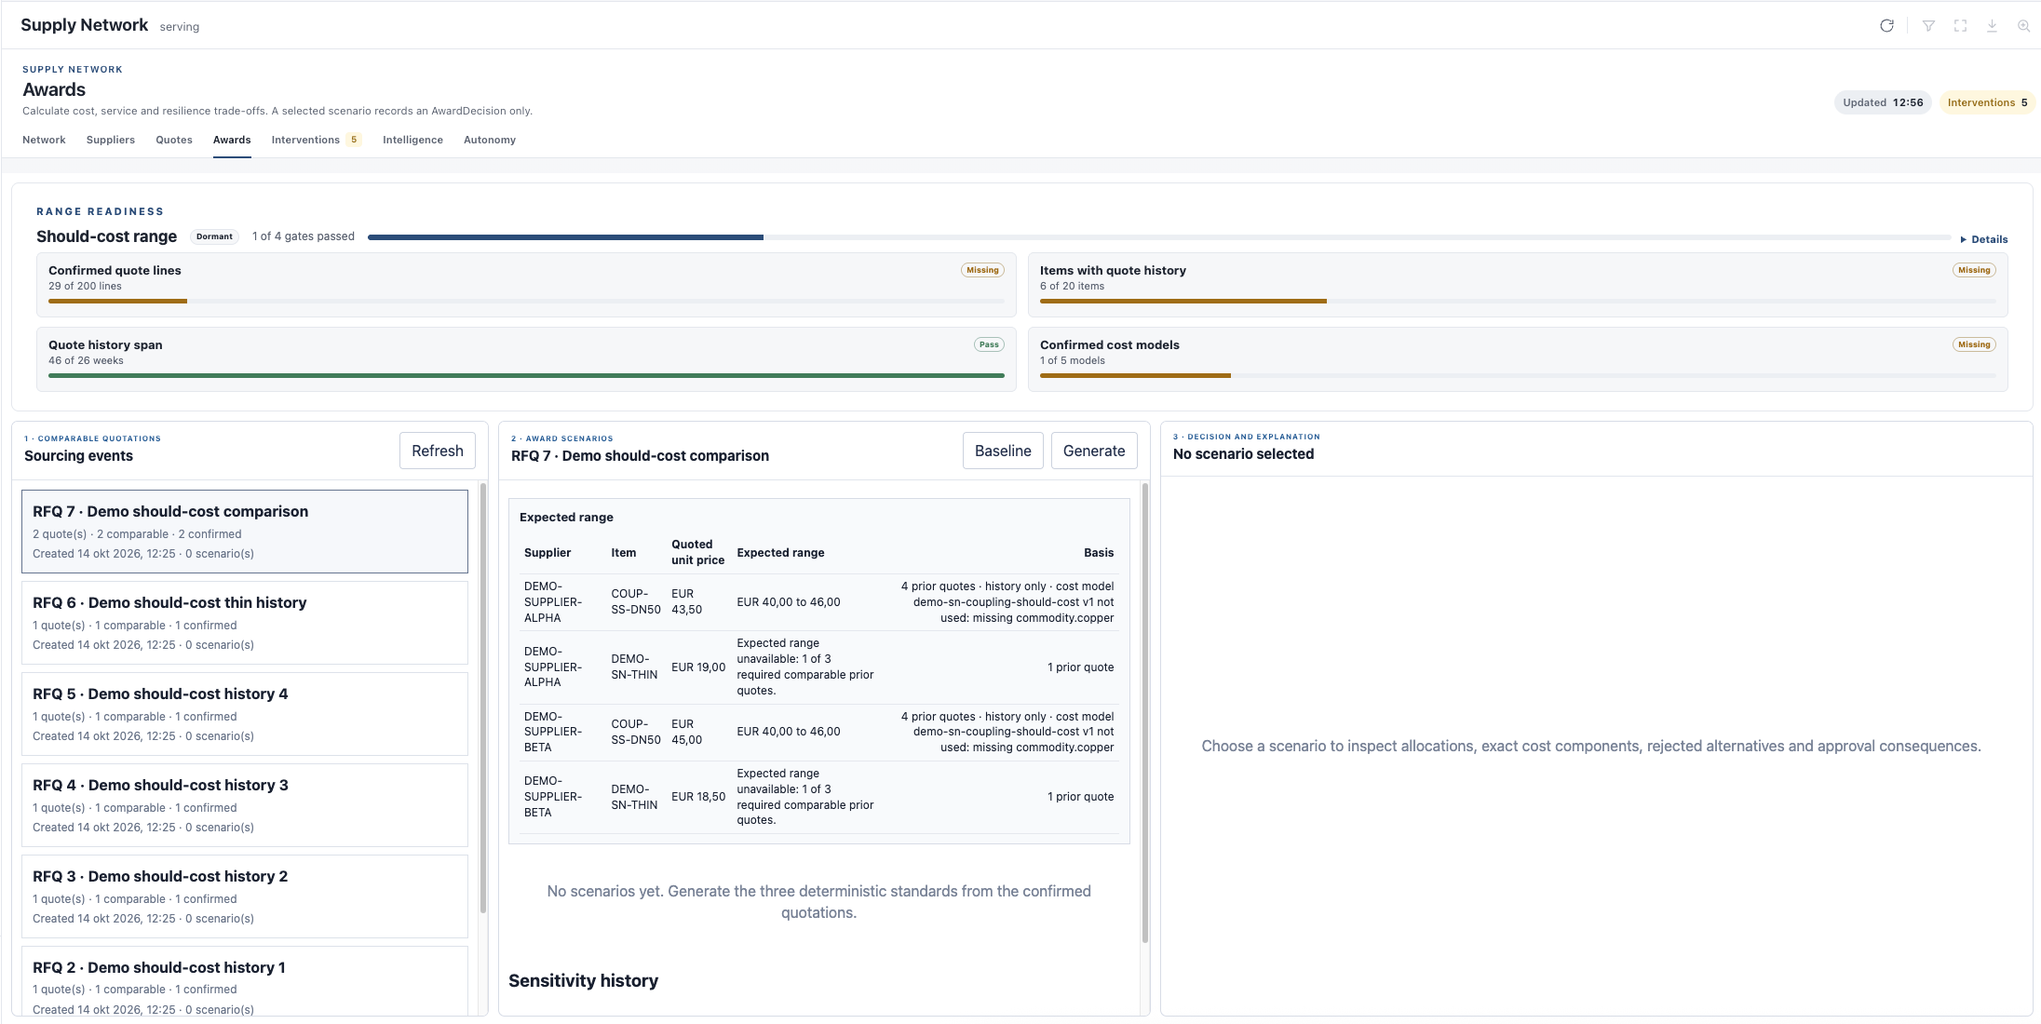Click the Quote history span Pass badge
This screenshot has height=1024, width=2041.
989,344
